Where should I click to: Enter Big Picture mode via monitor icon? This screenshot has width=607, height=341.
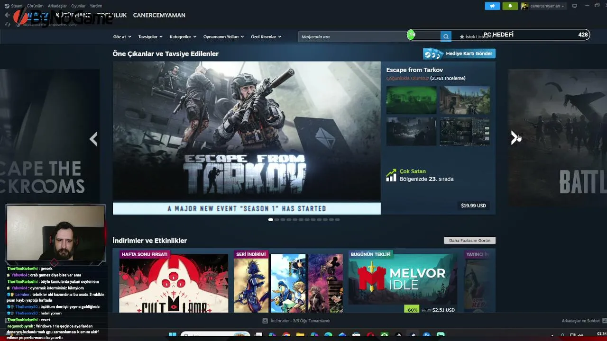(575, 6)
